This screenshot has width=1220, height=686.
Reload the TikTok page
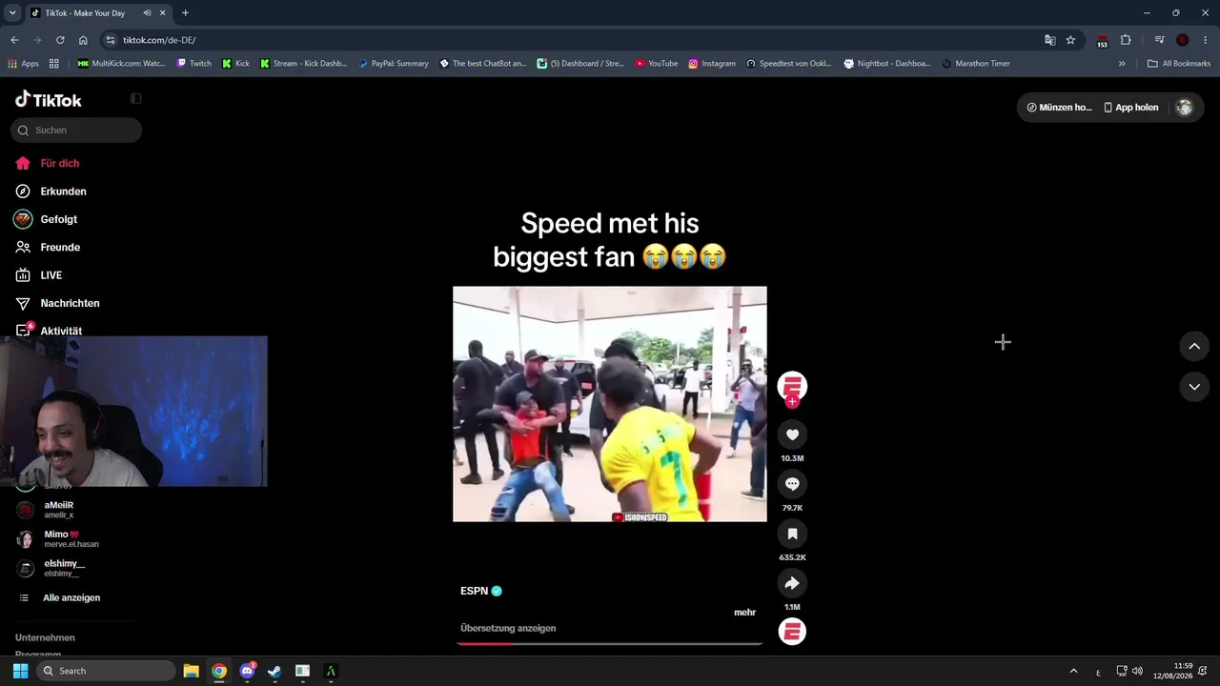pos(60,40)
